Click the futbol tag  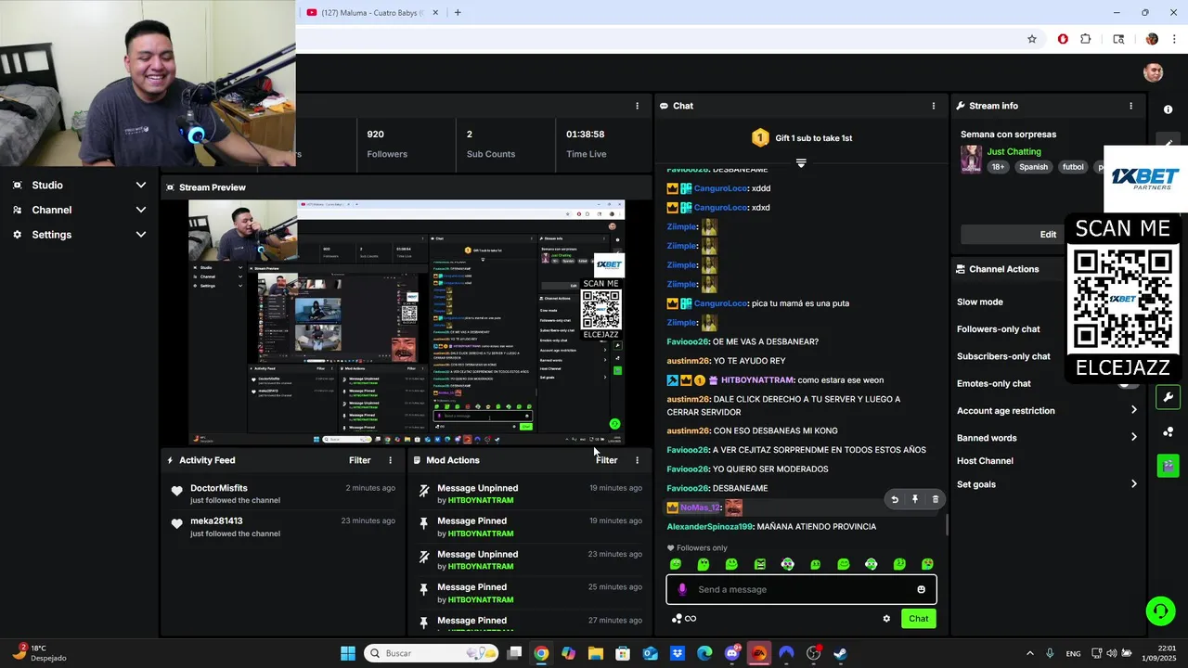pos(1073,167)
